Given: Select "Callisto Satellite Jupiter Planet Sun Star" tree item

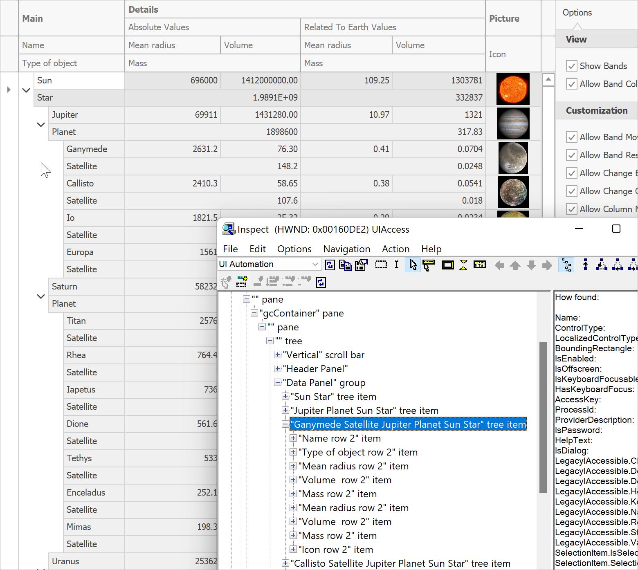Looking at the screenshot, I should pyautogui.click(x=400, y=563).
